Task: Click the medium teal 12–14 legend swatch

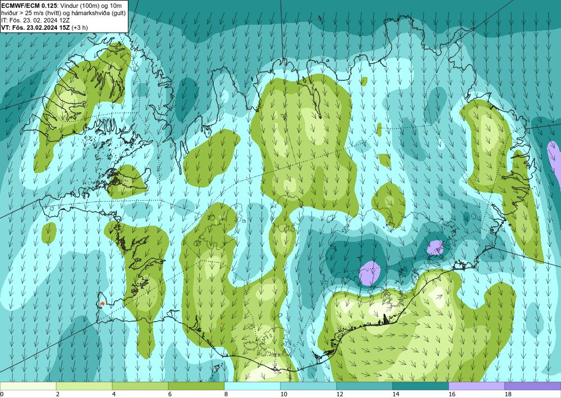Action: coord(365,386)
